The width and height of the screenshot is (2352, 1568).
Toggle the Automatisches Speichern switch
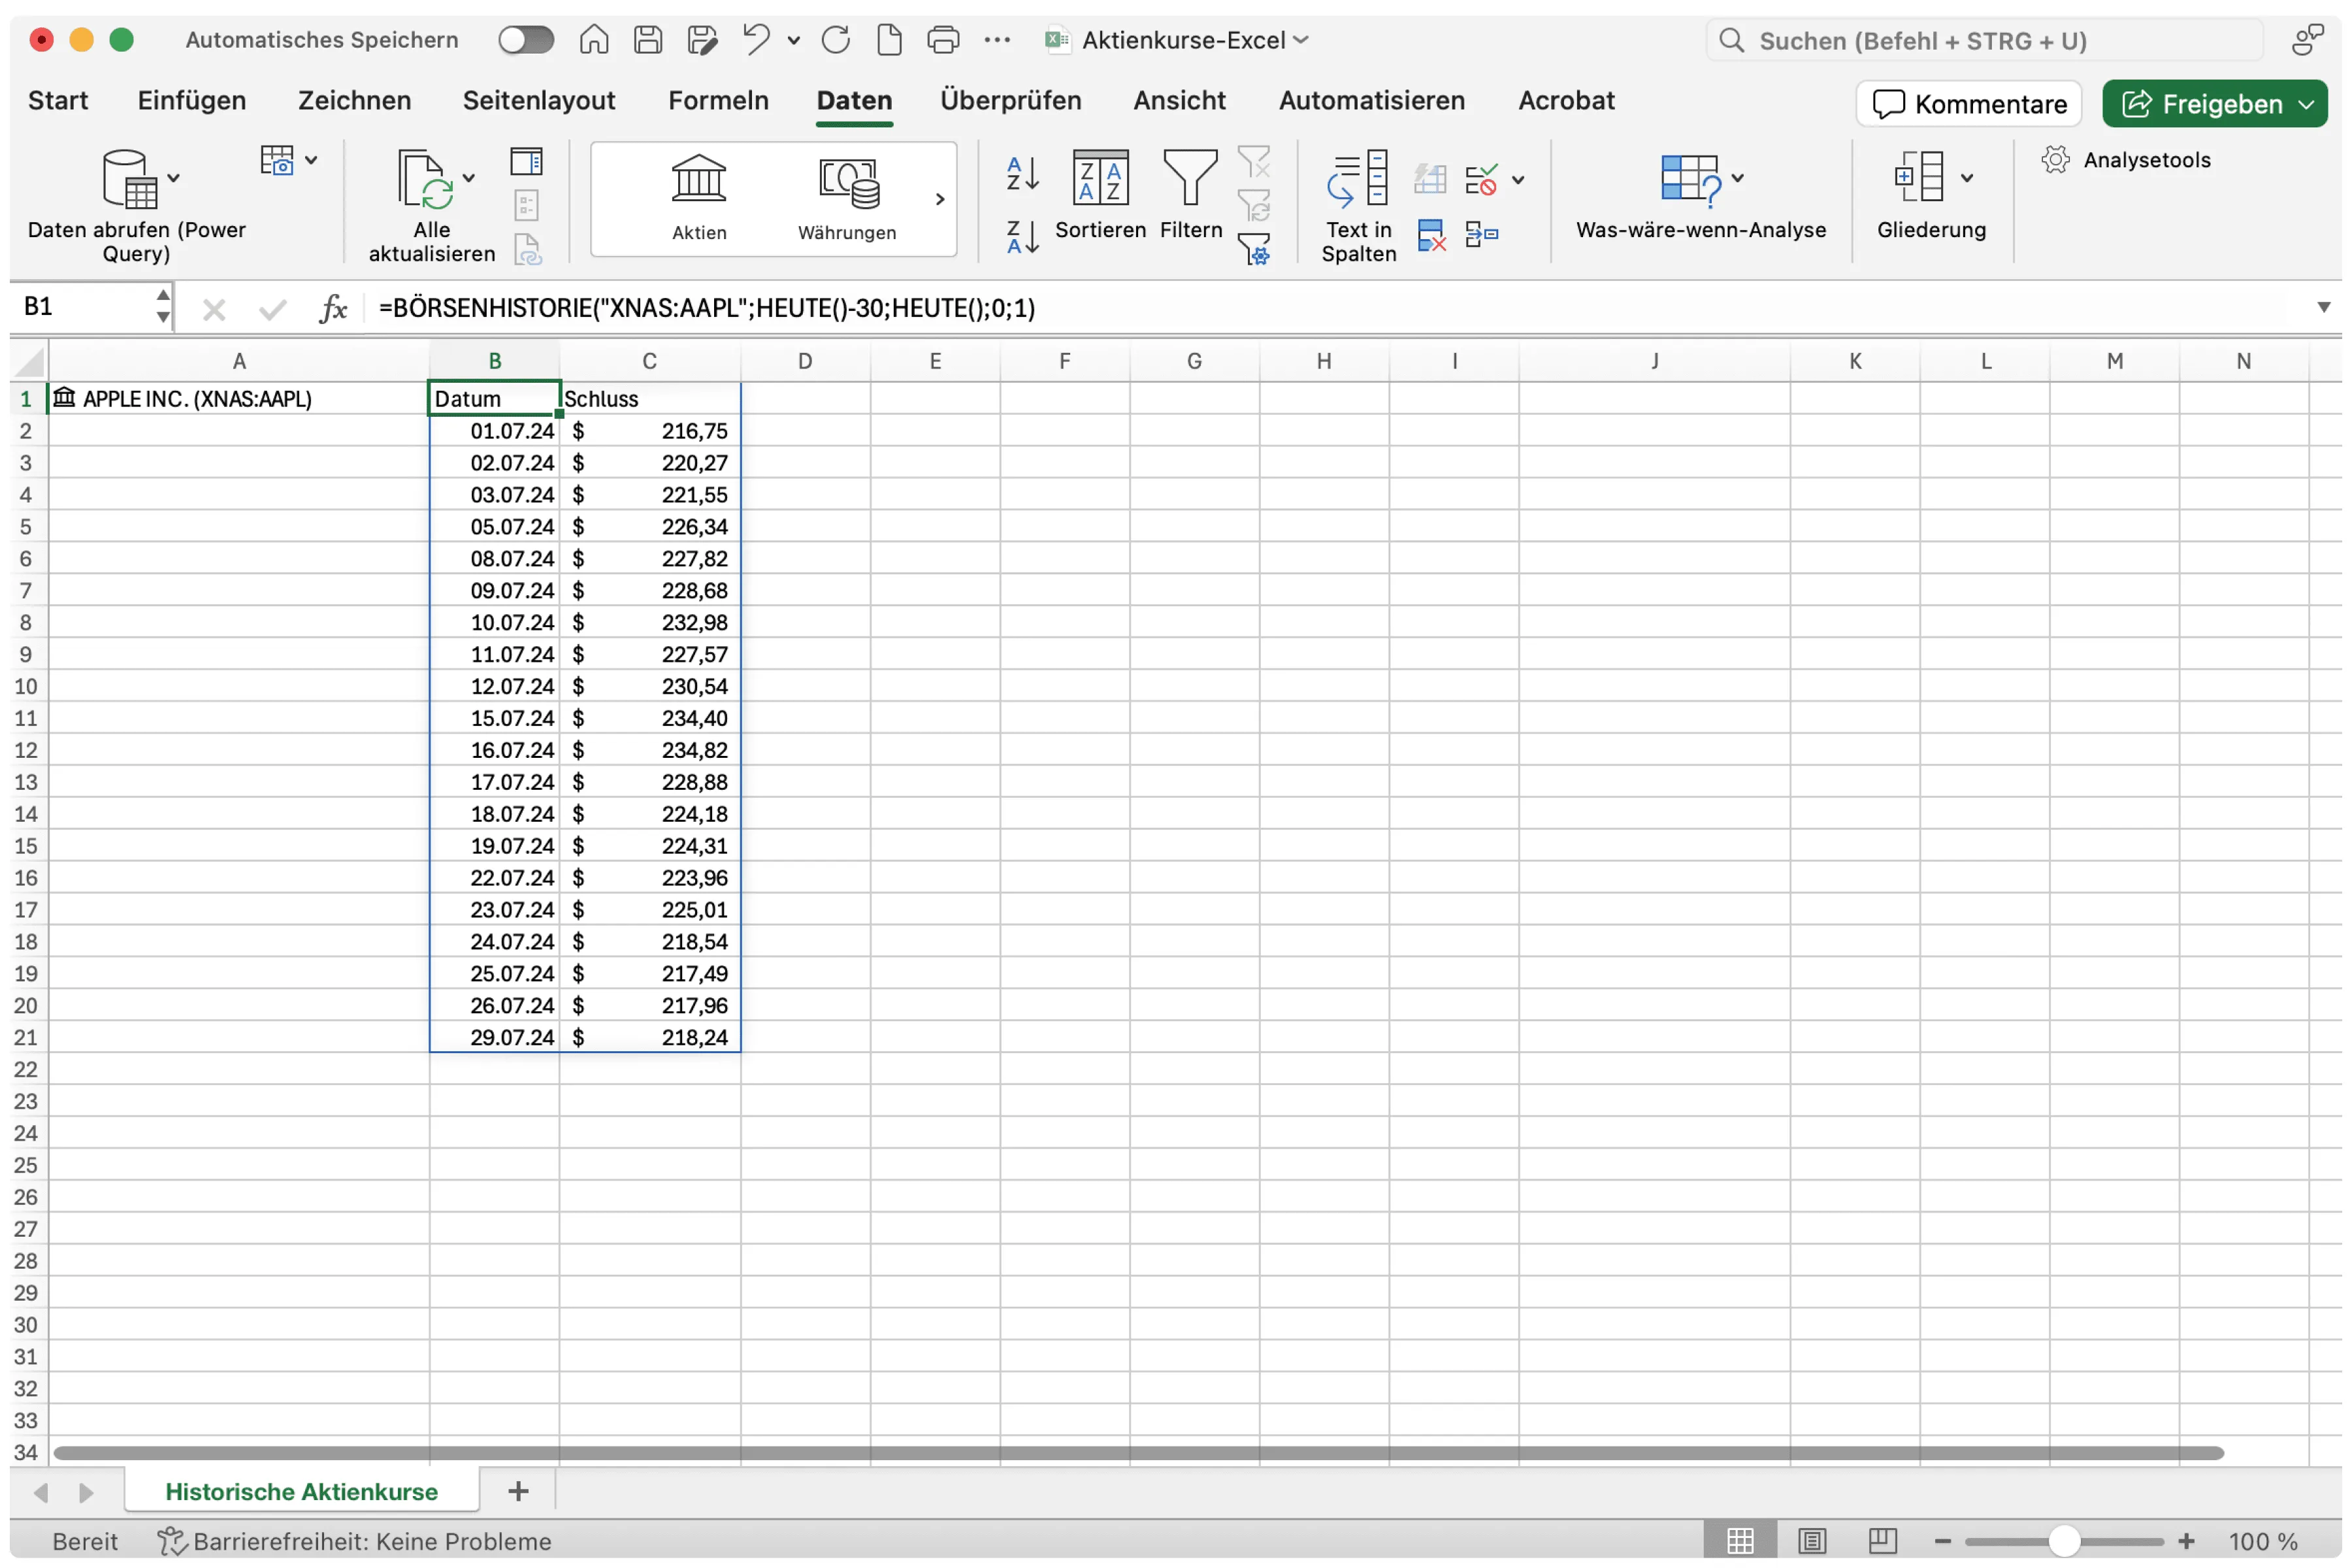526,40
